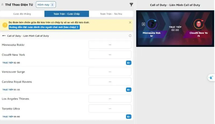Open the handicap betting guide for new players
The width and height of the screenshot is (215, 124).
[44, 27]
